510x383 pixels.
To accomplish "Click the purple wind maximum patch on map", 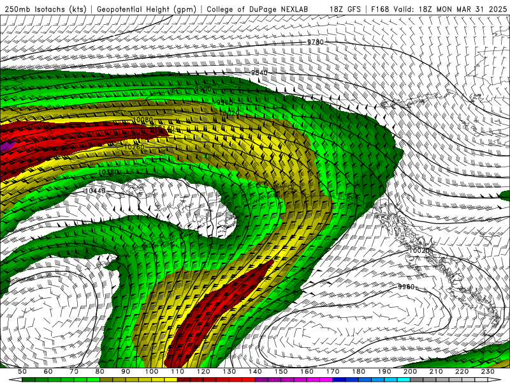I will [x=6, y=146].
